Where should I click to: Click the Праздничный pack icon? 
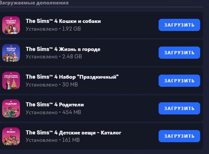tap(11, 81)
